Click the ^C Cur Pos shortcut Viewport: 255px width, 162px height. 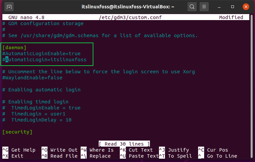(213, 150)
